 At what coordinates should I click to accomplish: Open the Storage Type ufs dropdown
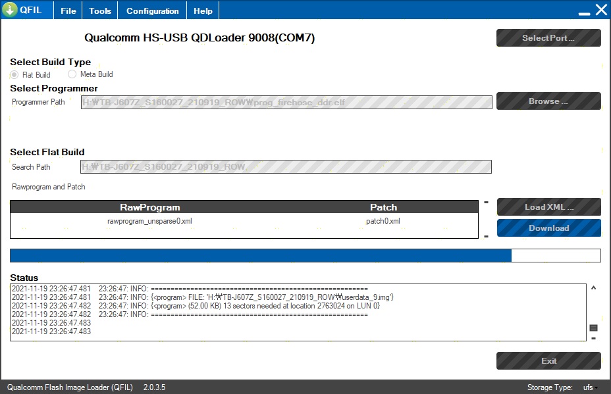(590, 387)
